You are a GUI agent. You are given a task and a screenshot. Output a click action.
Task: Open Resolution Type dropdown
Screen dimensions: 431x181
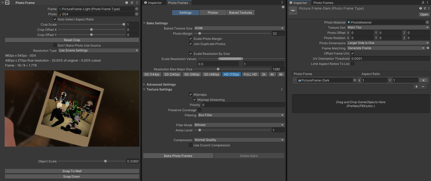tap(99, 50)
